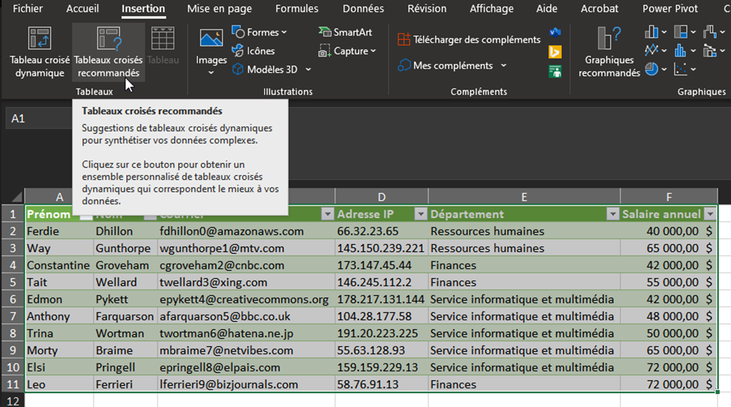The height and width of the screenshot is (407, 731).
Task: Click the Name Box showing A1
Action: [x=36, y=119]
